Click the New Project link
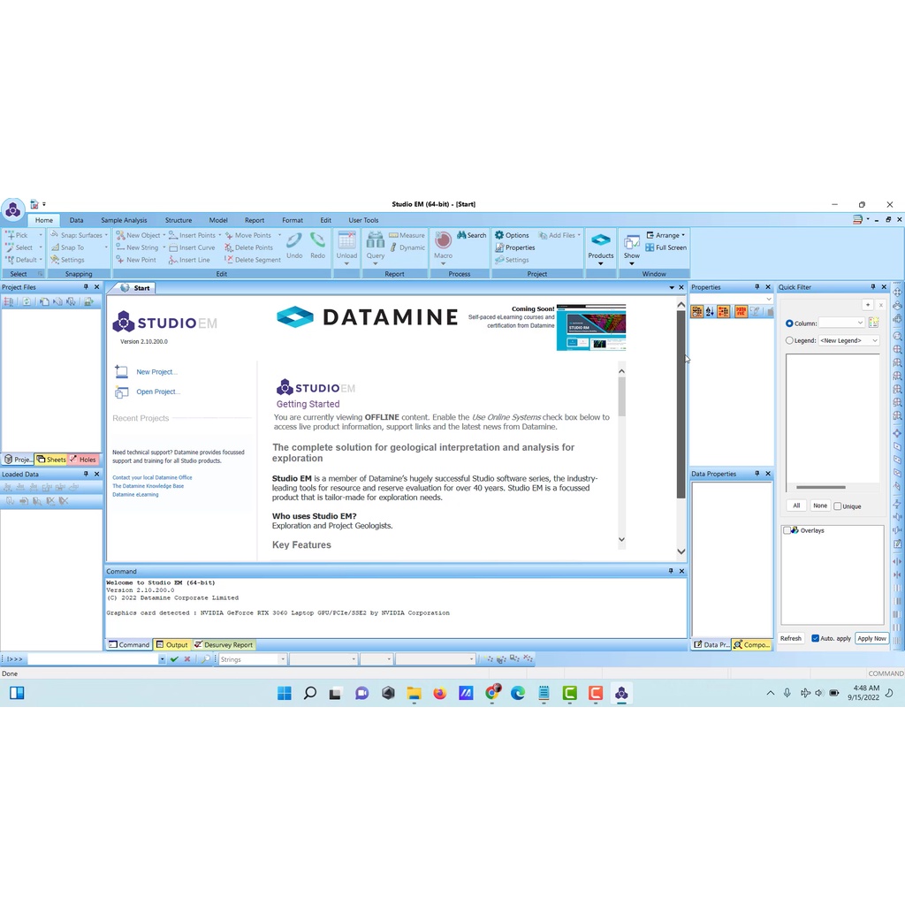Screen dimensions: 905x905 click(157, 372)
